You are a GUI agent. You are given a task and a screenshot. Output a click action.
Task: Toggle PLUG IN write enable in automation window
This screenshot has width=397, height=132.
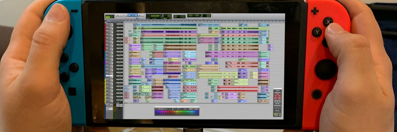pyautogui.click(x=277, y=94)
